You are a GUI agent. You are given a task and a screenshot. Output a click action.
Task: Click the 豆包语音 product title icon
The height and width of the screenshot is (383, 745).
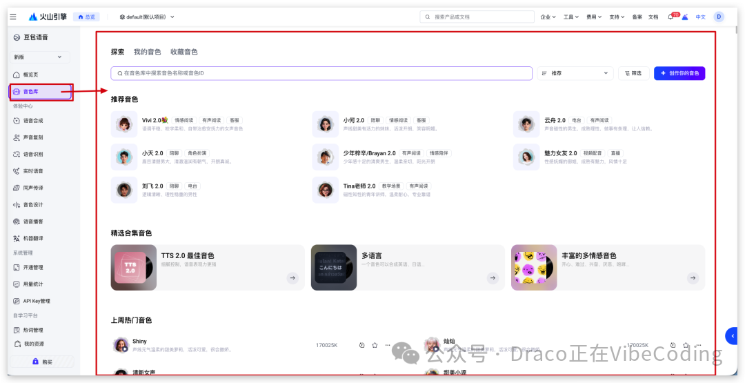click(17, 37)
